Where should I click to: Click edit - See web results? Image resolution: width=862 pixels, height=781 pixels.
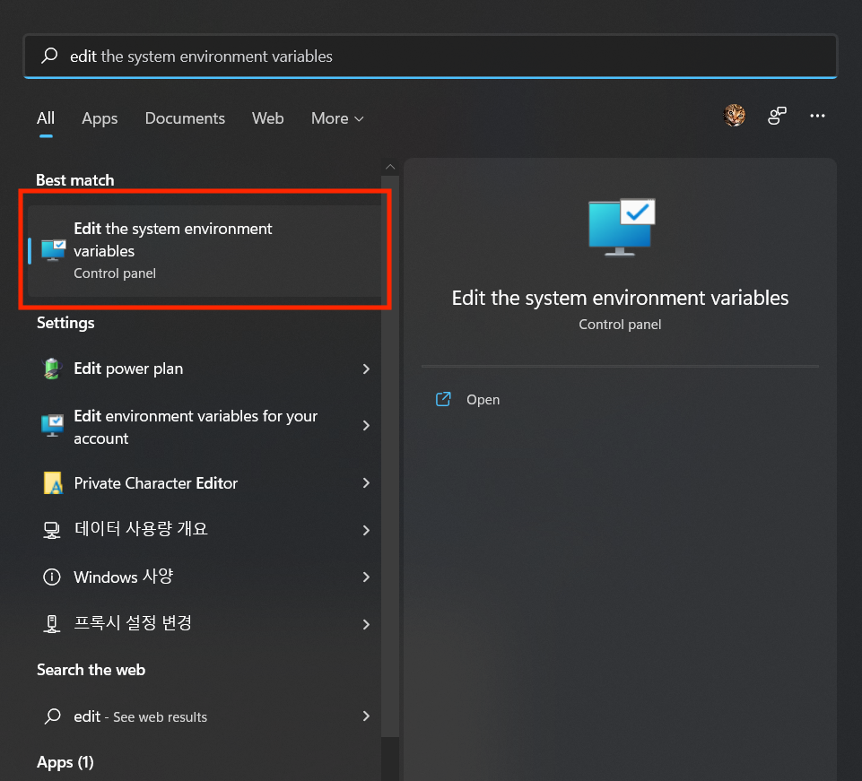pos(205,716)
